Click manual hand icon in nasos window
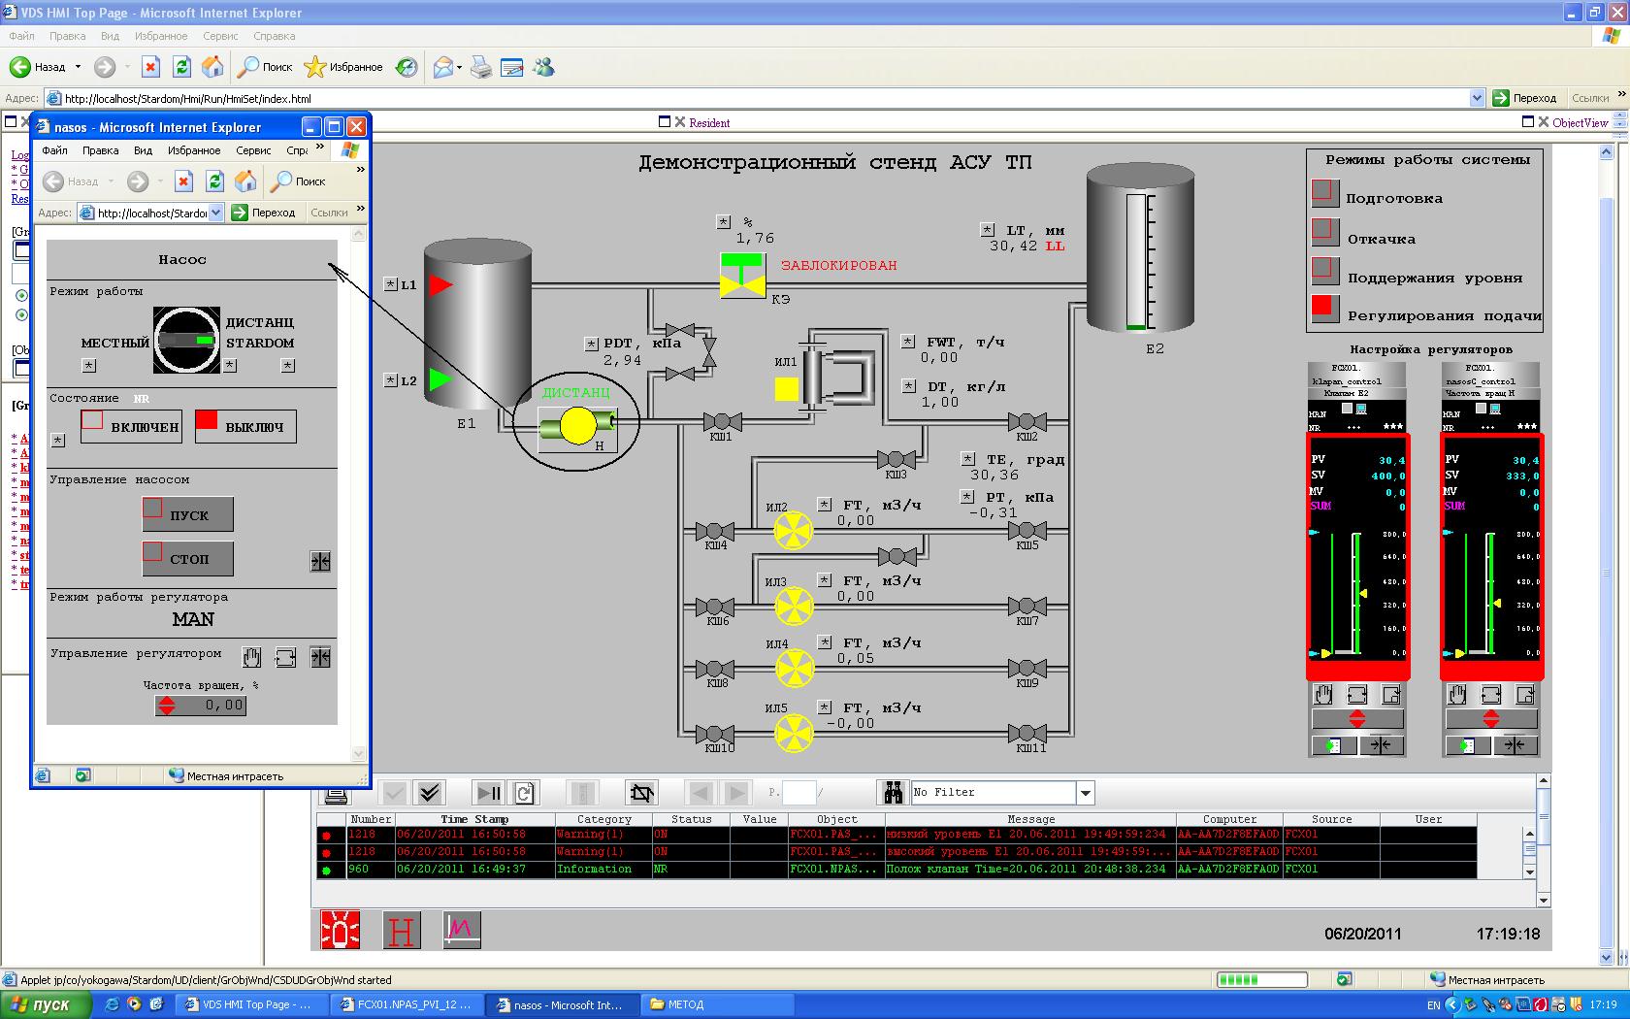The image size is (1630, 1019). (x=251, y=657)
